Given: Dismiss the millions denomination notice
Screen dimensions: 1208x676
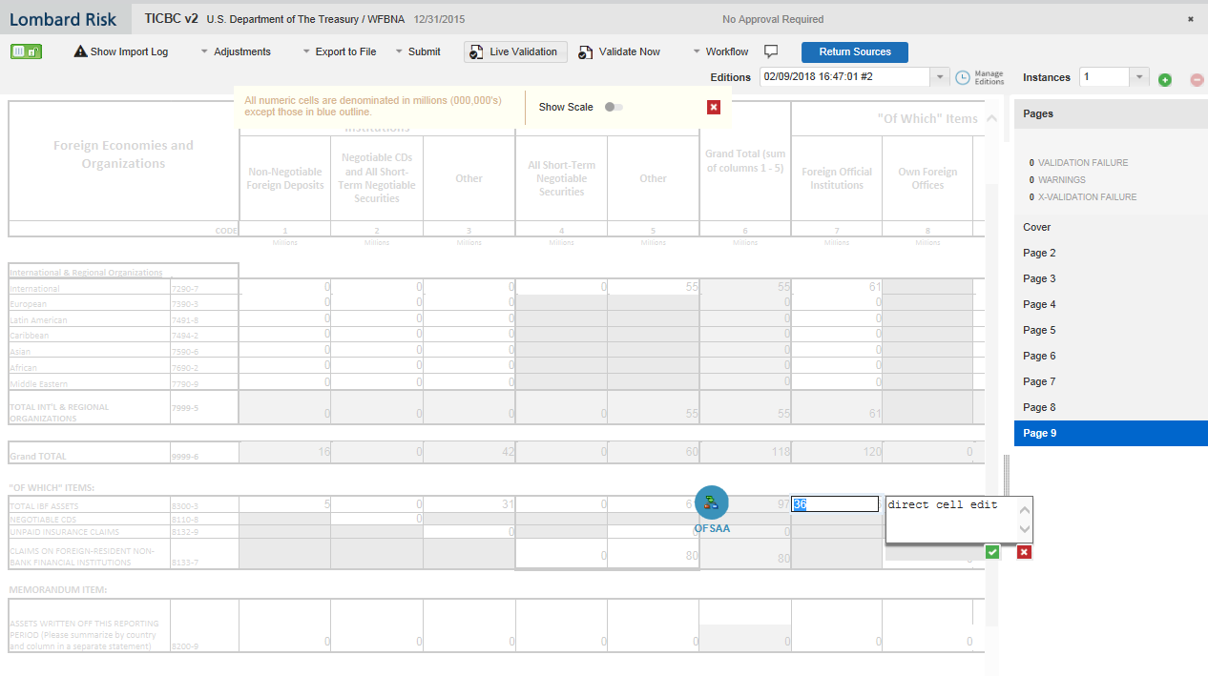Looking at the screenshot, I should 714,107.
